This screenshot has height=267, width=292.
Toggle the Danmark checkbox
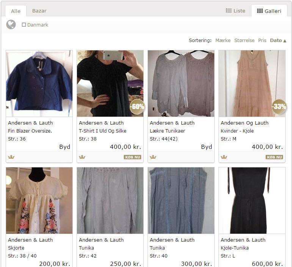(24, 25)
